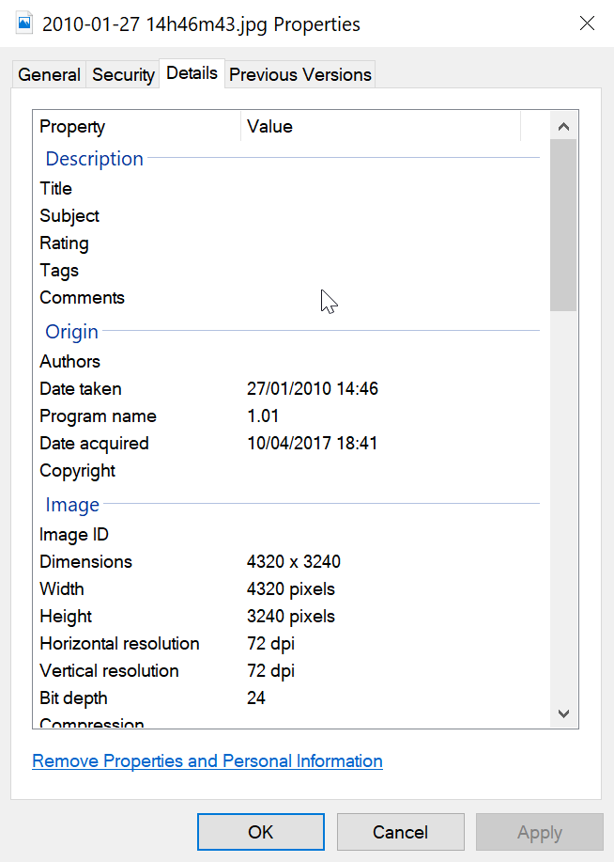Click the scrollbar down arrow
Image resolution: width=614 pixels, height=862 pixels.
[563, 713]
